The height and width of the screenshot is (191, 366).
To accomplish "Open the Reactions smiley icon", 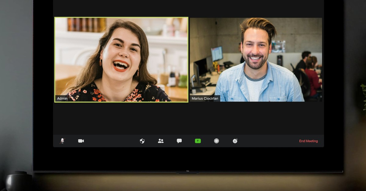I will [x=235, y=141].
